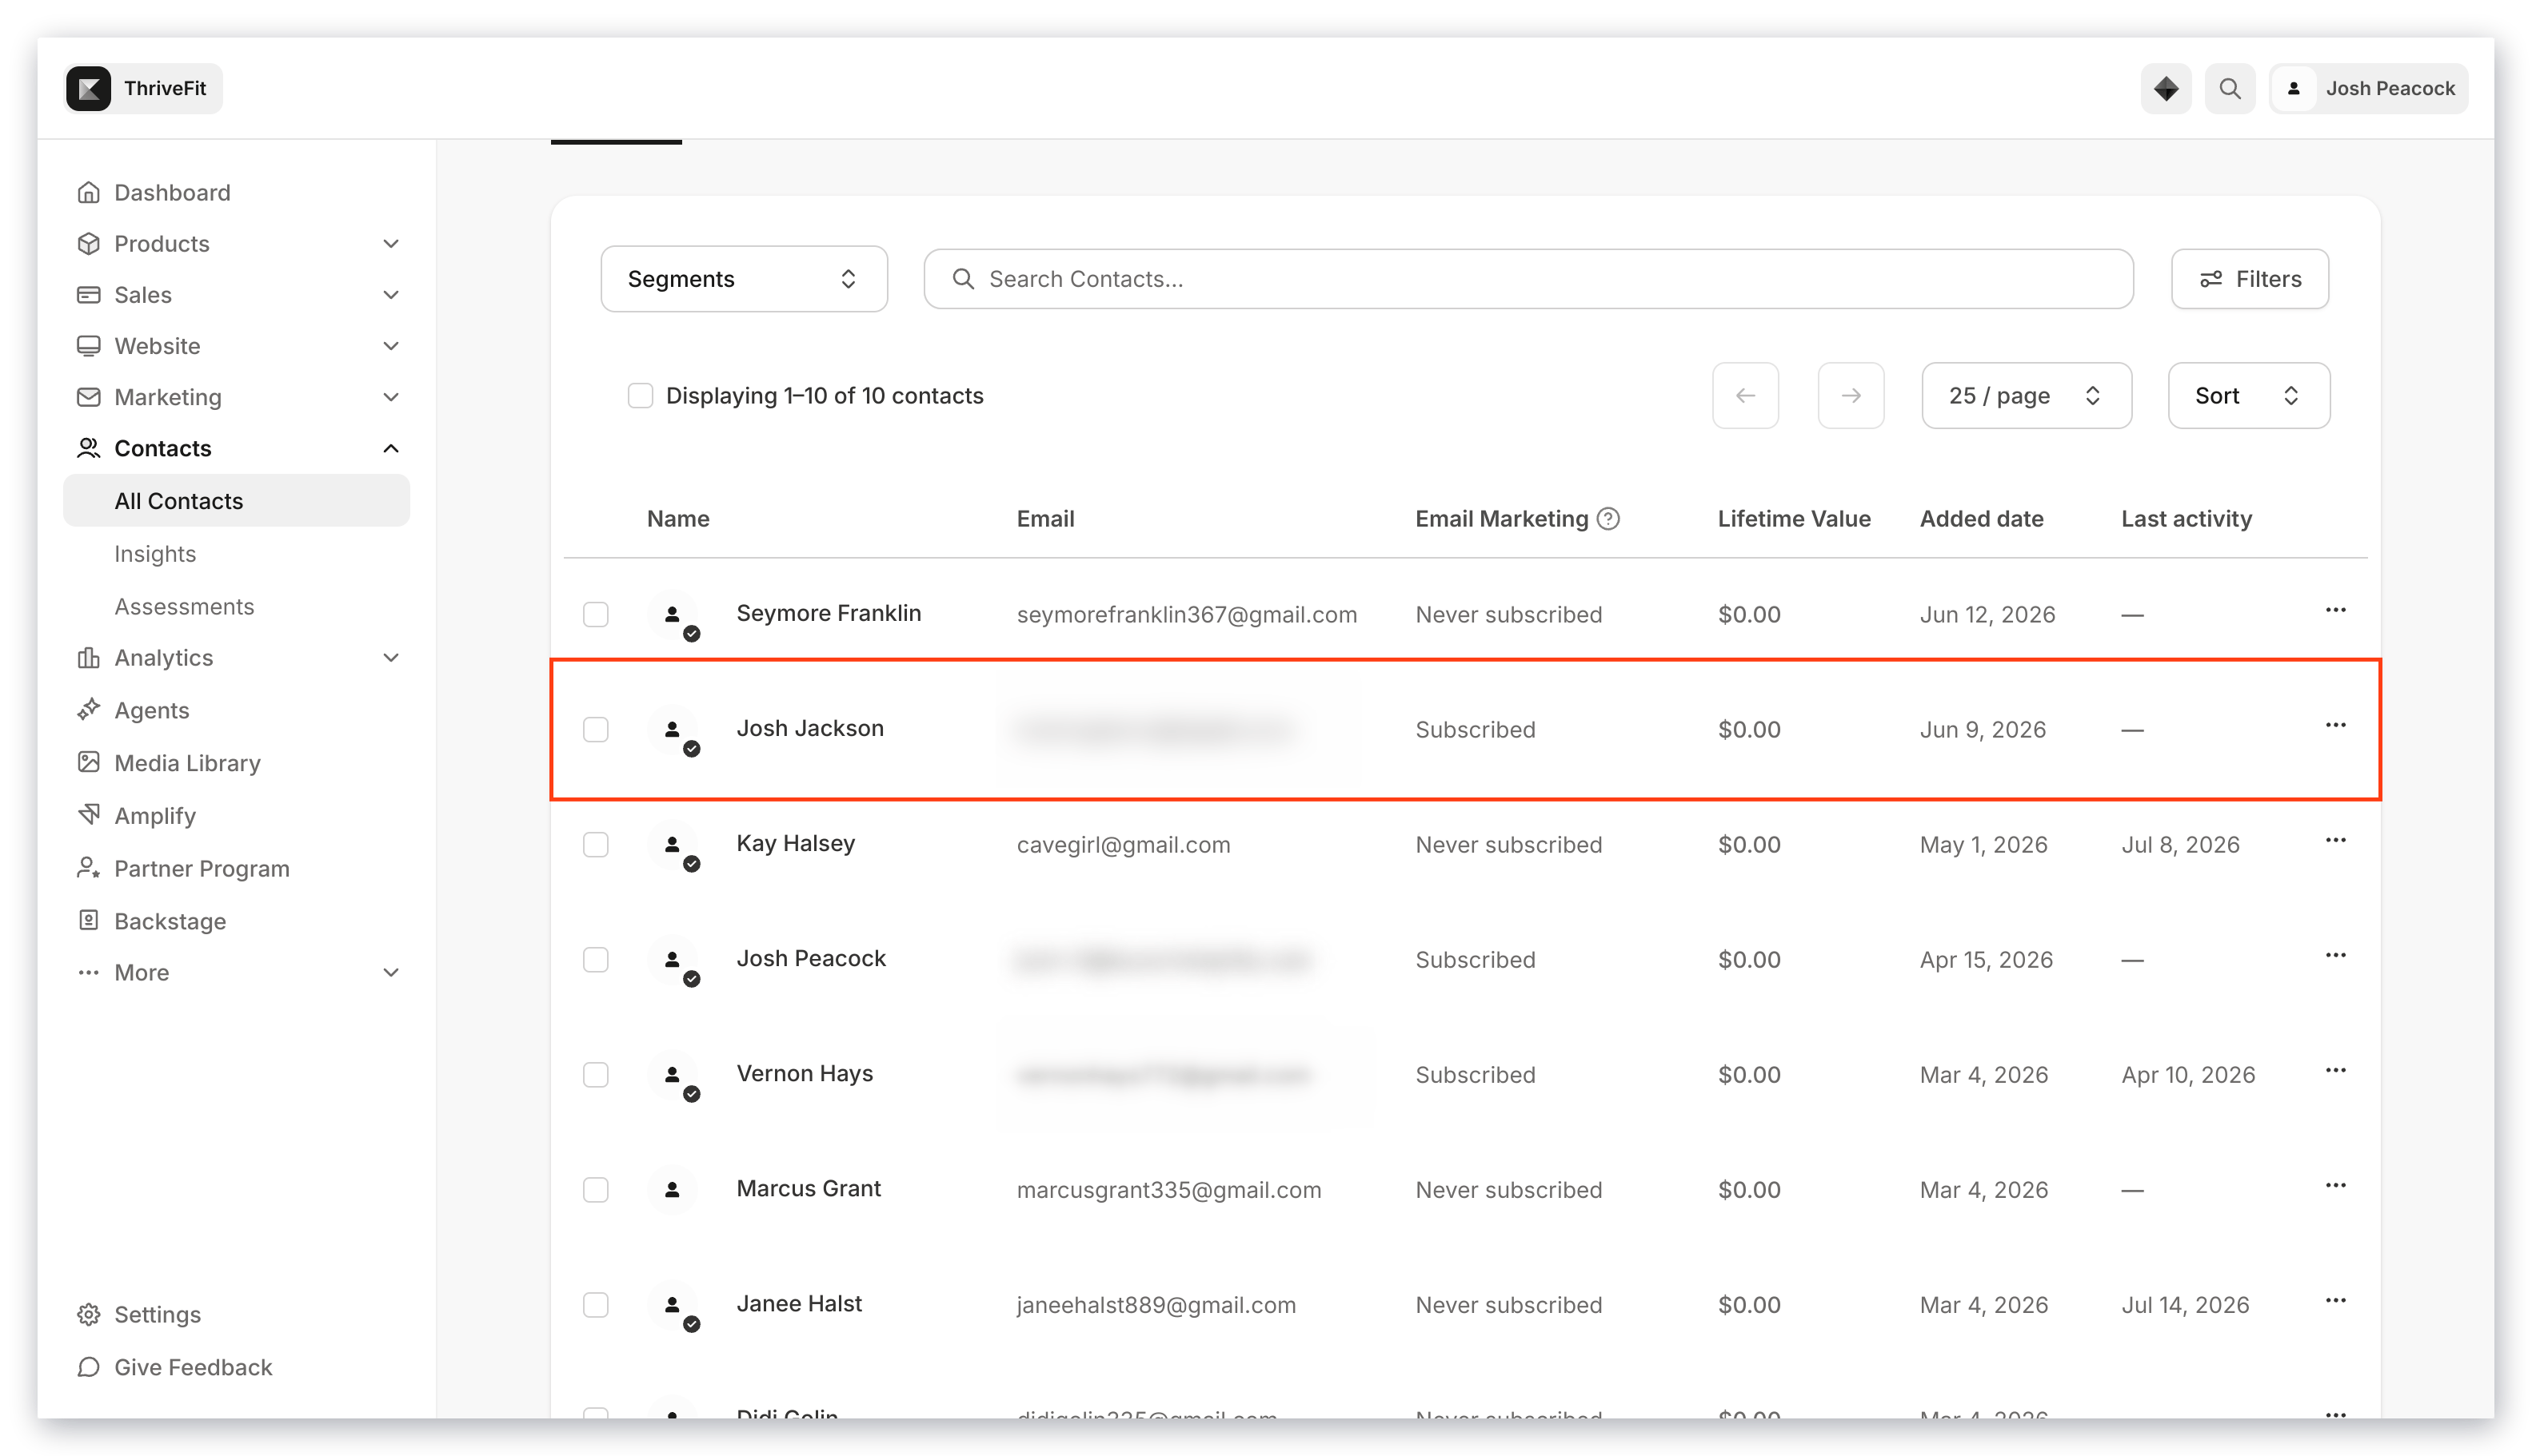Go to previous page arrow

[1744, 395]
